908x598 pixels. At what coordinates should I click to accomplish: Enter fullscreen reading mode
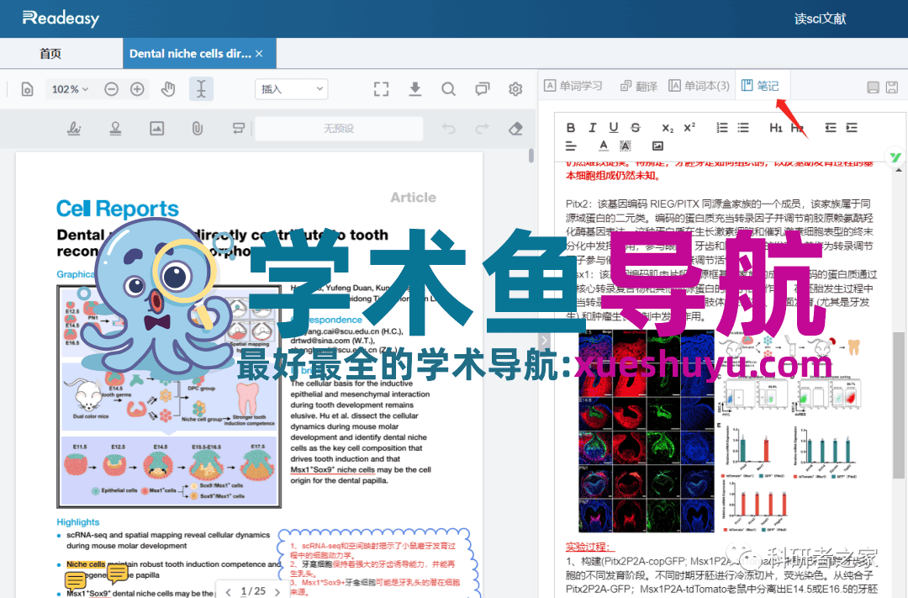point(381,89)
